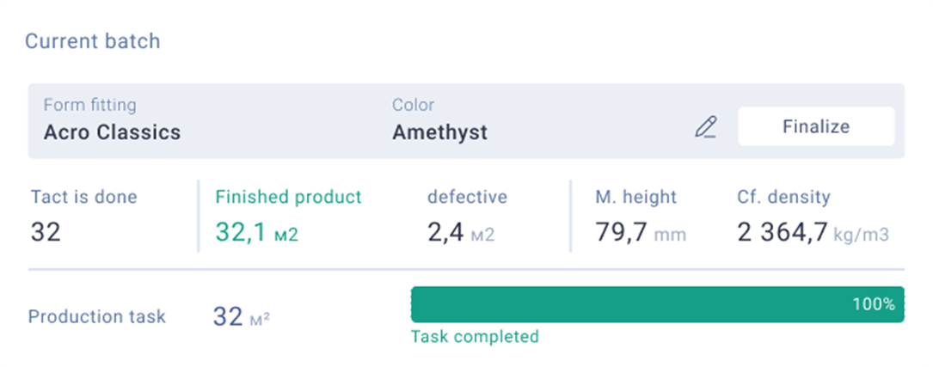Click the green 100% progress bar
Viewport: 933px width, 367px height.
coord(658,304)
